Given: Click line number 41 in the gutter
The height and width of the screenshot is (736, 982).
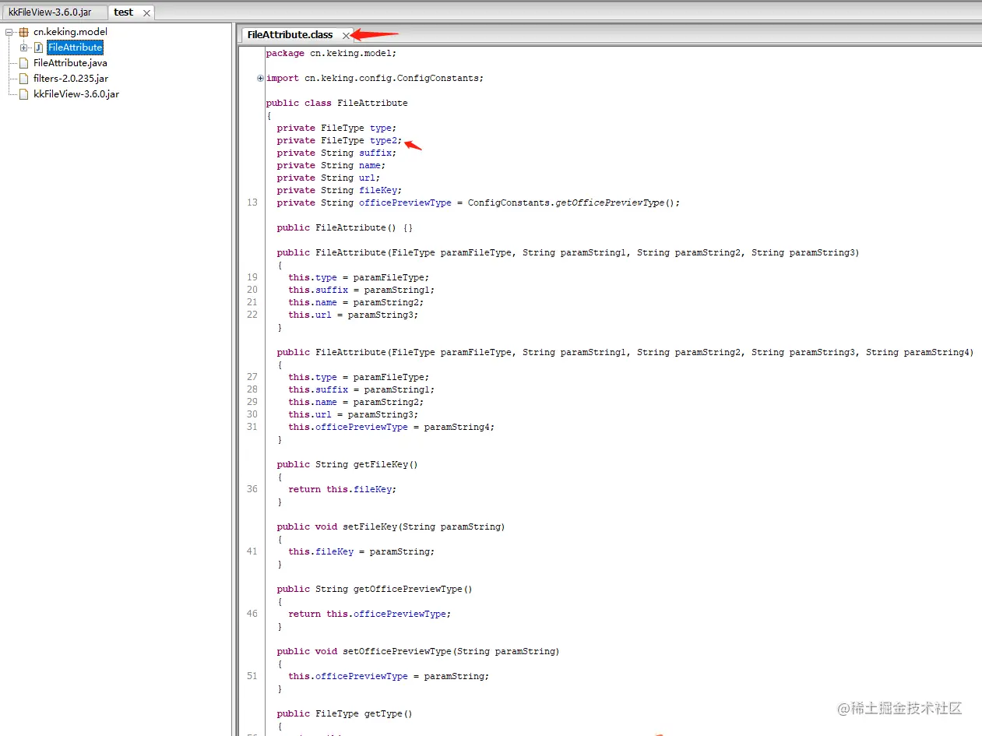Looking at the screenshot, I should click(252, 551).
